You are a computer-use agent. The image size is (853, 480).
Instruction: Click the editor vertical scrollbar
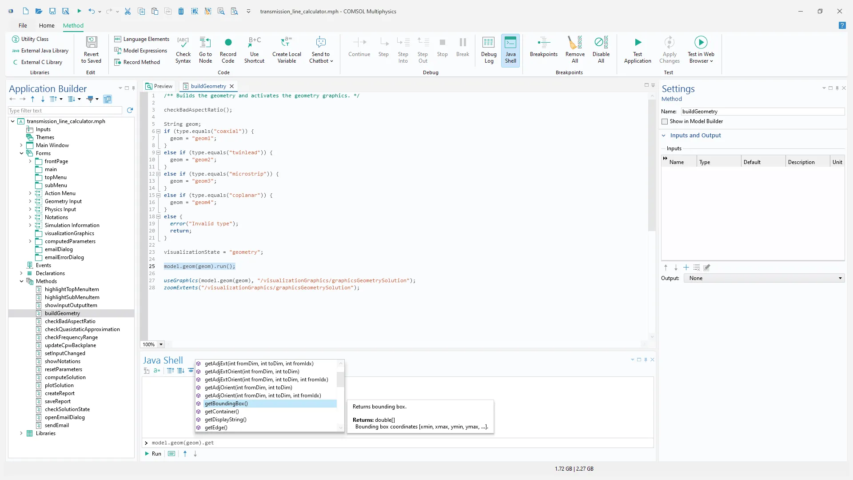652,164
